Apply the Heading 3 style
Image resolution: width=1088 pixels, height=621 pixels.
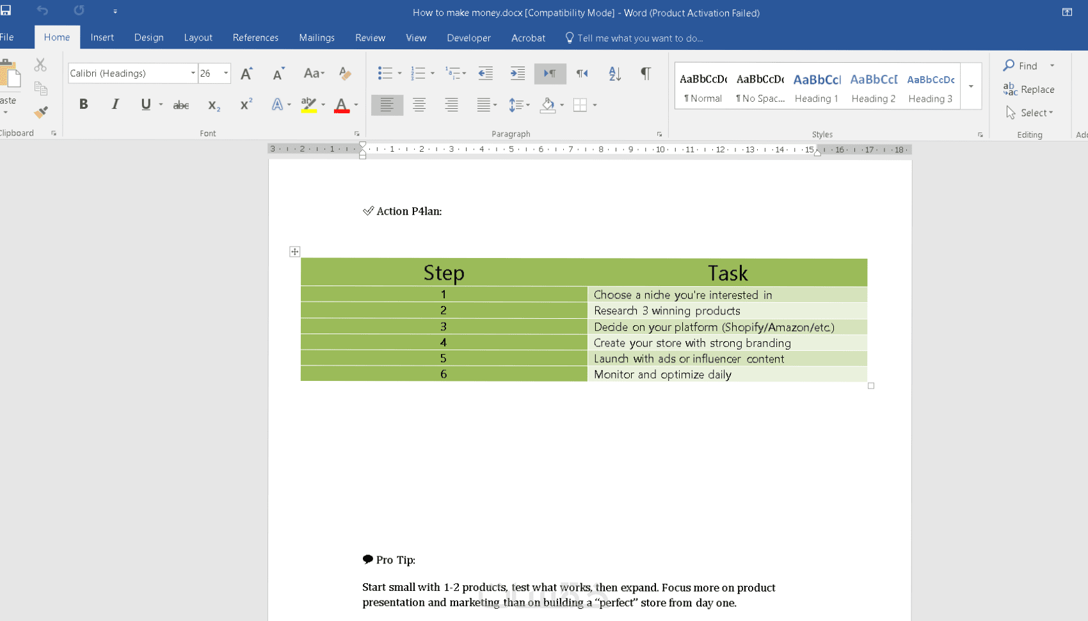click(931, 87)
